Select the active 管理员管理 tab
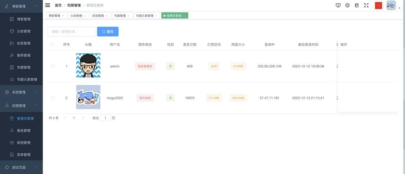The width and height of the screenshot is (405, 174). point(174,15)
